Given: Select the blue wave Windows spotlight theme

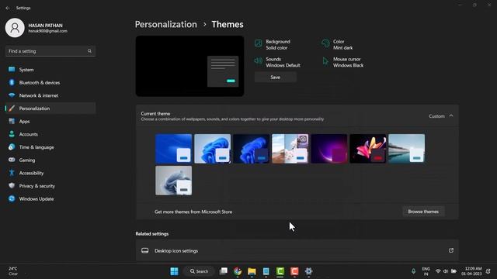Looking at the screenshot, I should pyautogui.click(x=174, y=149).
